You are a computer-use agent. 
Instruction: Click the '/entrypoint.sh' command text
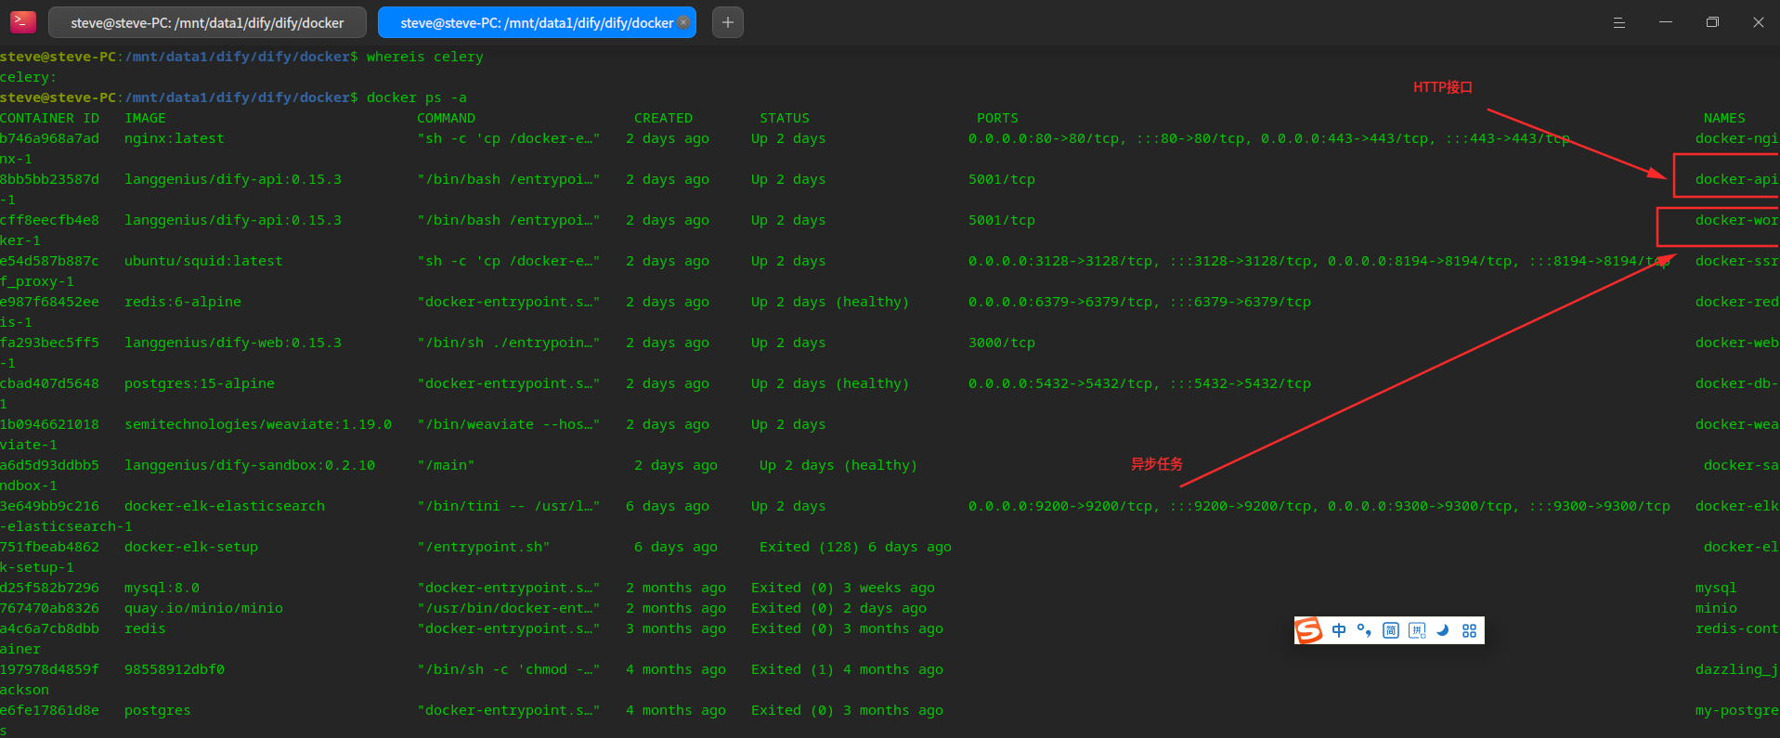click(x=483, y=547)
